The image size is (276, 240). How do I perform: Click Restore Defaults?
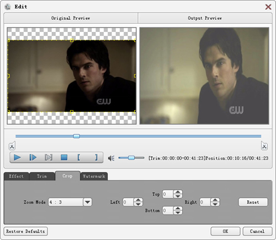(25, 231)
